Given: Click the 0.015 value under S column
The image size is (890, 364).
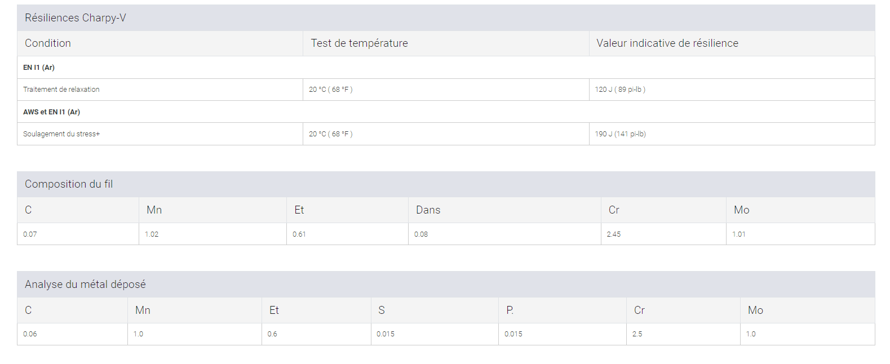Looking at the screenshot, I should pos(386,334).
